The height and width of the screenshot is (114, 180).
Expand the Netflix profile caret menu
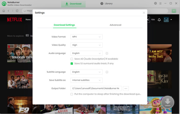(171, 20)
